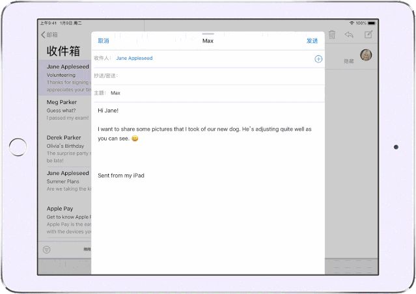Open the sender's avatar photo
The image size is (416, 294).
366,55
